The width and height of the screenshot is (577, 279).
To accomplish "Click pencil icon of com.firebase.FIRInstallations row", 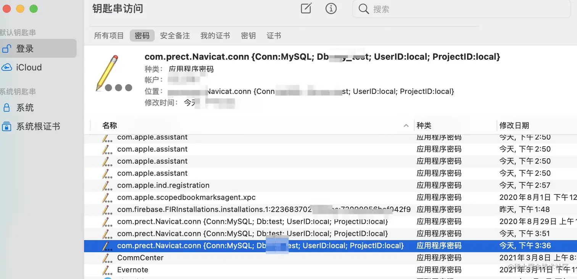I will pos(106,210).
